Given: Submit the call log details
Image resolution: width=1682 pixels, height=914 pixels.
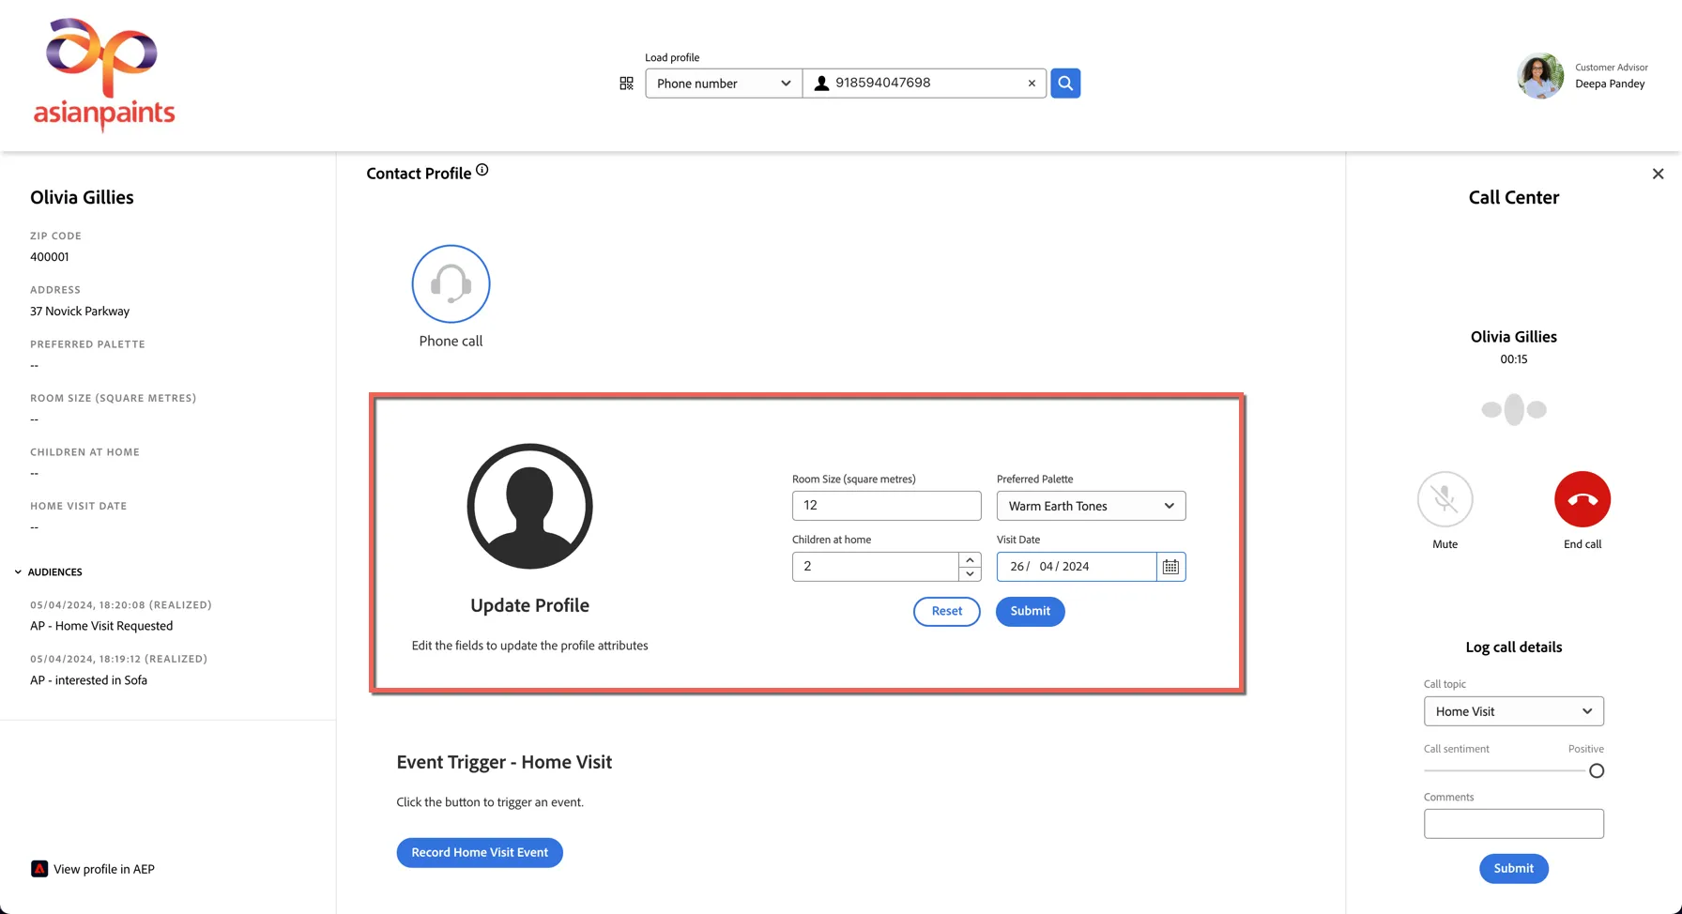Looking at the screenshot, I should (1514, 869).
